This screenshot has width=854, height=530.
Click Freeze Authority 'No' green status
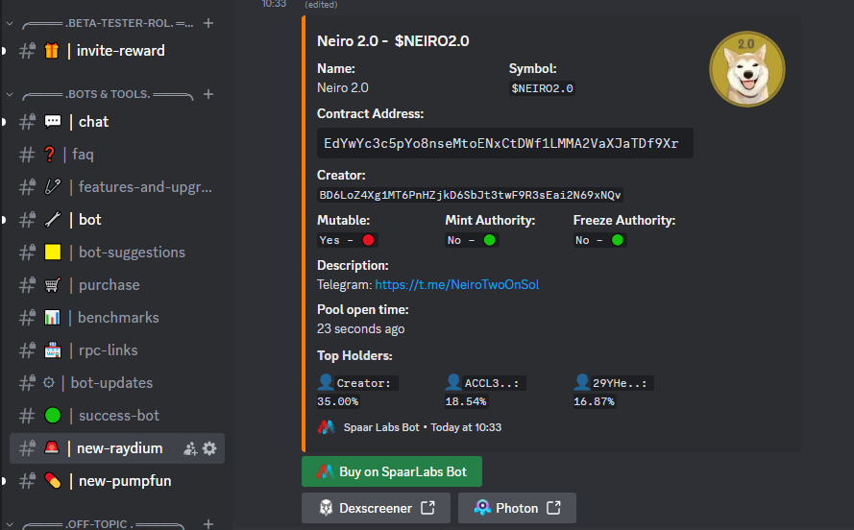tap(599, 240)
